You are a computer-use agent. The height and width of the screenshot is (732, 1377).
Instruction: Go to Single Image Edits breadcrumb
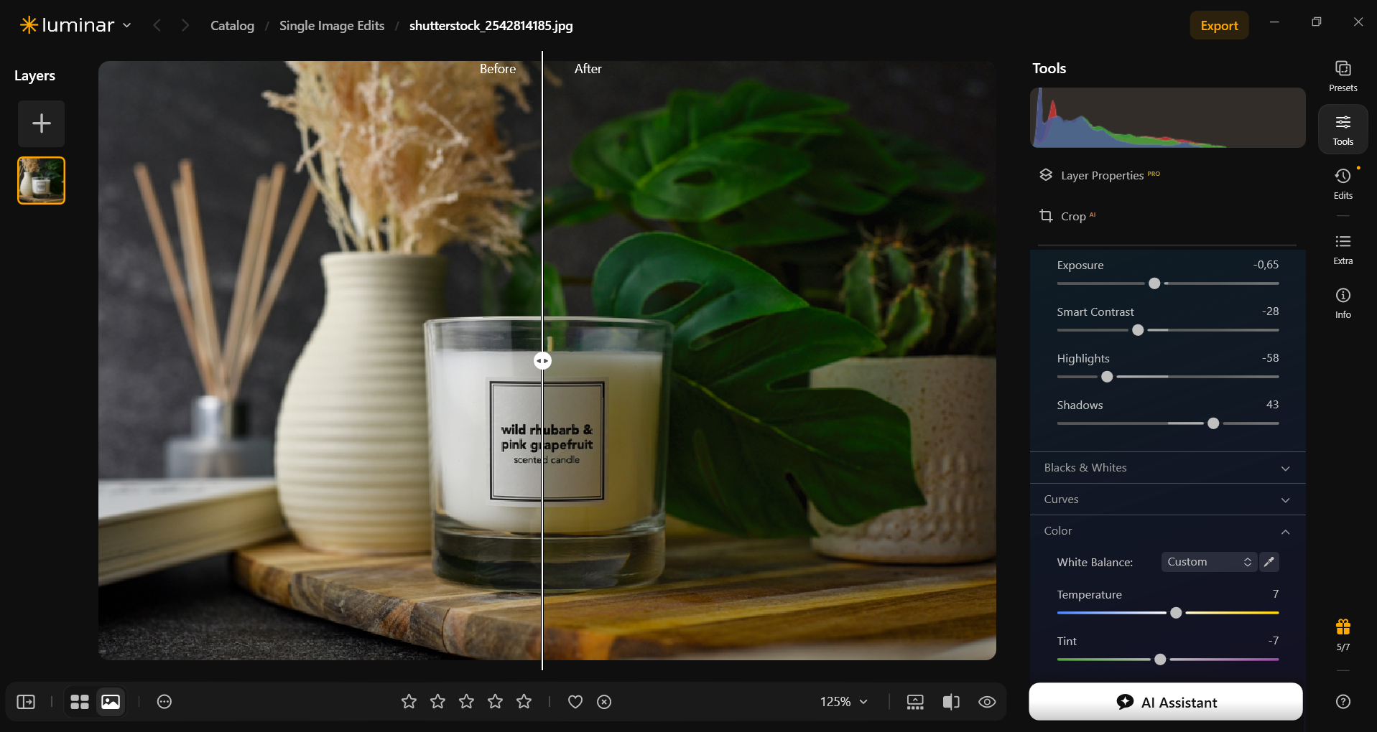tap(332, 26)
